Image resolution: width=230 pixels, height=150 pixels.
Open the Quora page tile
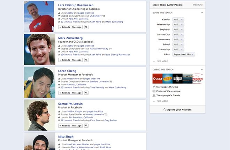(158, 79)
